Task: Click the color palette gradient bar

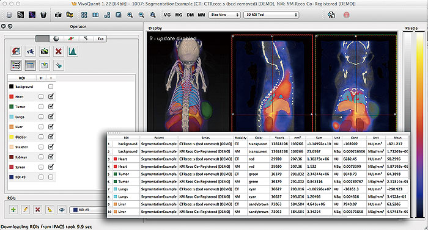Action: point(419,125)
